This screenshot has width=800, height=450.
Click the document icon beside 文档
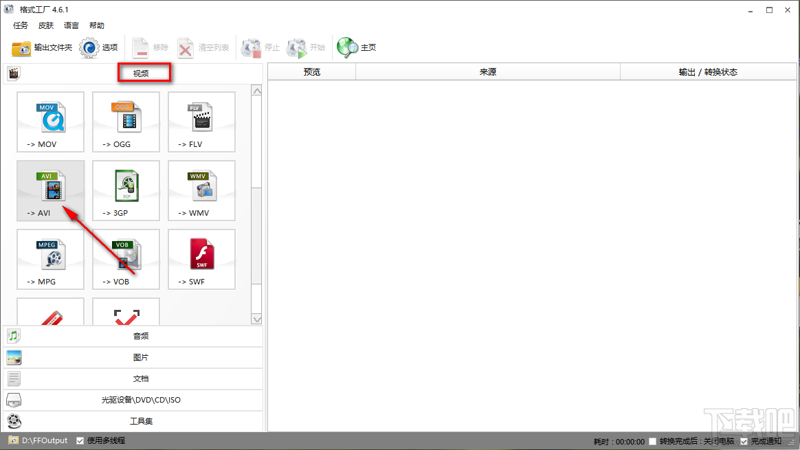tap(14, 379)
